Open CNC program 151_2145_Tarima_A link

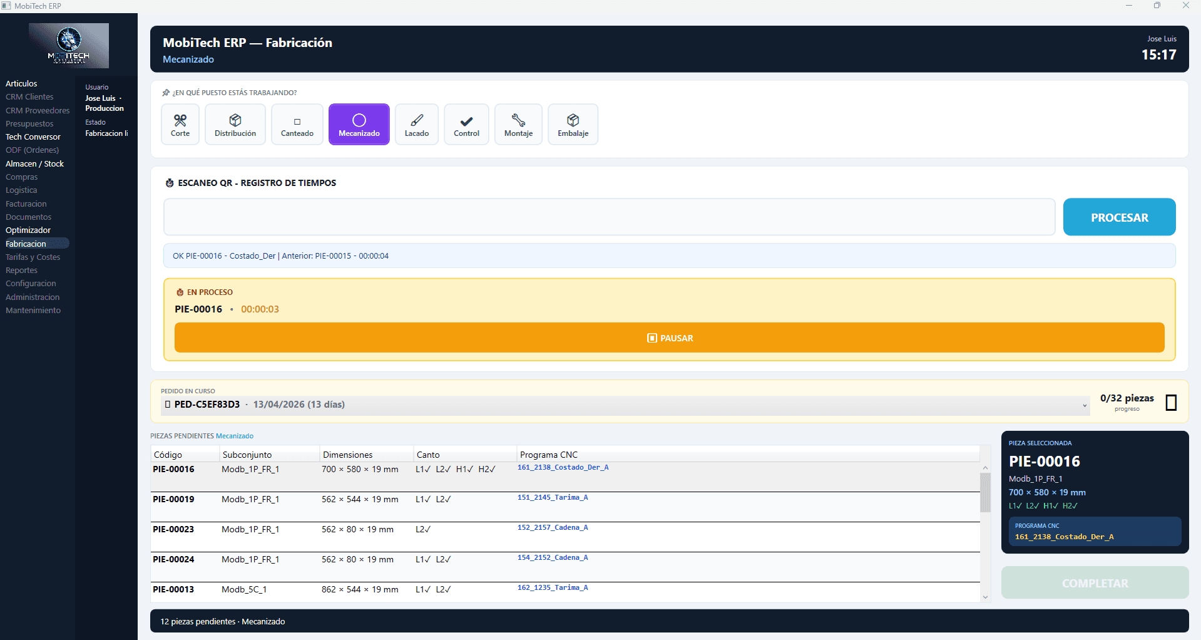(553, 498)
